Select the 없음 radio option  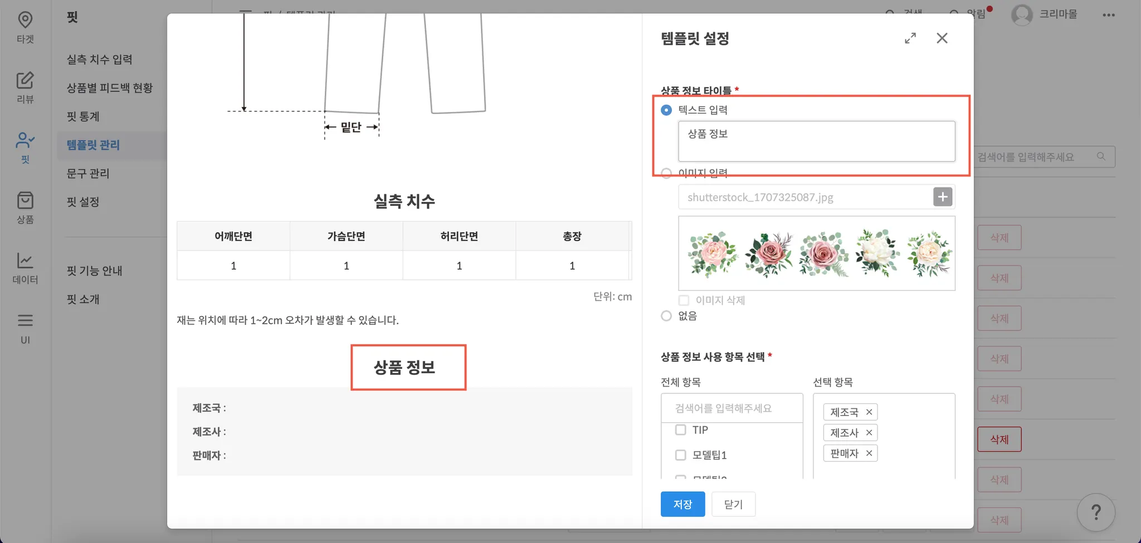click(x=666, y=316)
